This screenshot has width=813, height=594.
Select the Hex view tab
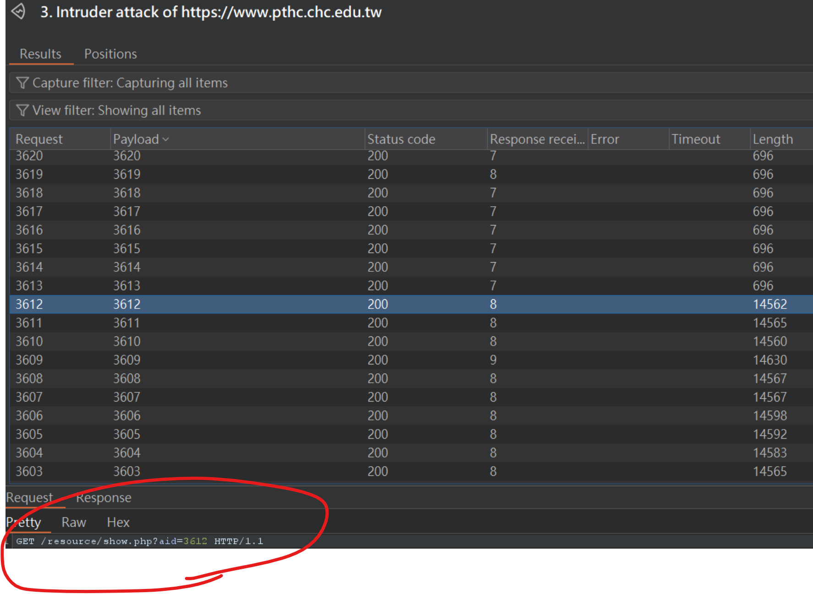118,522
